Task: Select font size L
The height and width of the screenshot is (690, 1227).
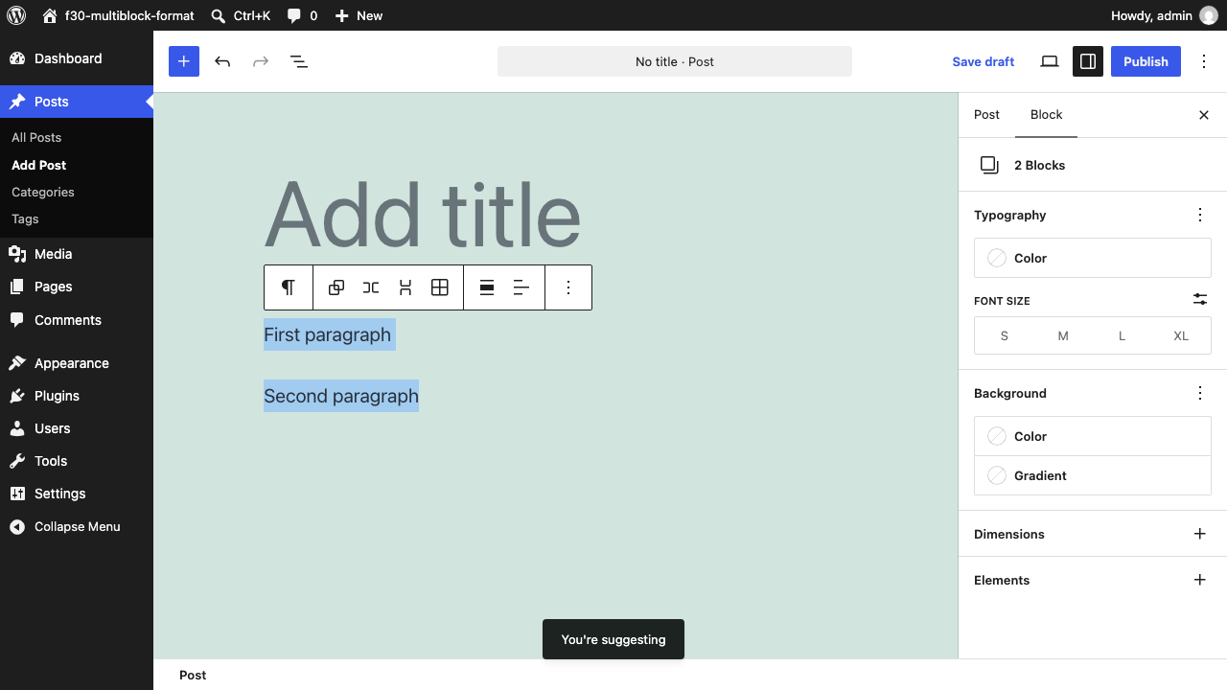Action: click(1123, 336)
